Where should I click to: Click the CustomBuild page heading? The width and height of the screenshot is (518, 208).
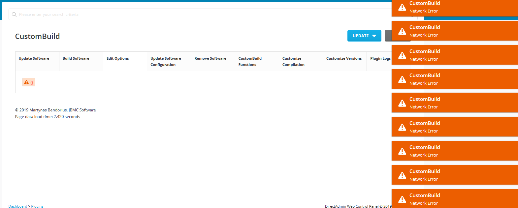(37, 36)
